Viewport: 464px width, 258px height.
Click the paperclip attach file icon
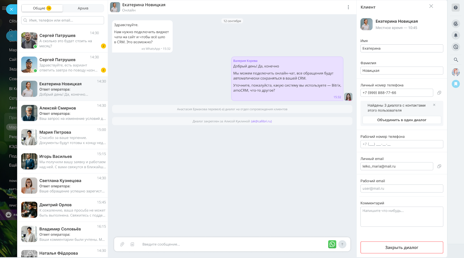122,244
